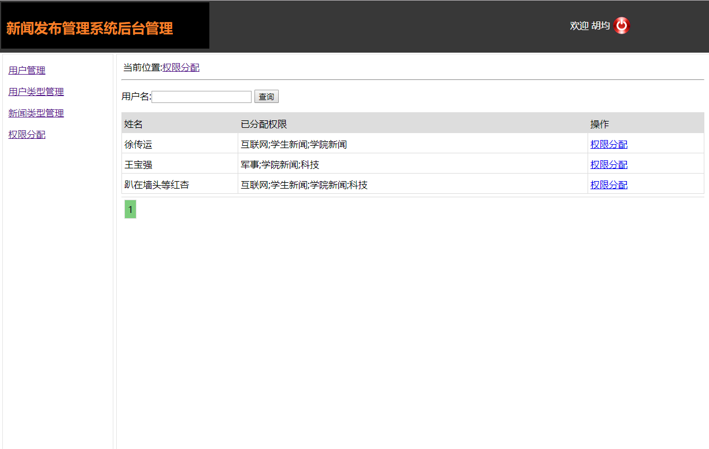Open 用户类型管理 from the sidebar

tap(36, 91)
